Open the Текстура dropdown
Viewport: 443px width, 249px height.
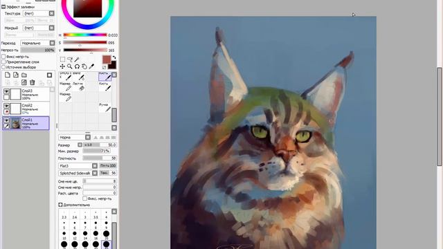coord(39,13)
